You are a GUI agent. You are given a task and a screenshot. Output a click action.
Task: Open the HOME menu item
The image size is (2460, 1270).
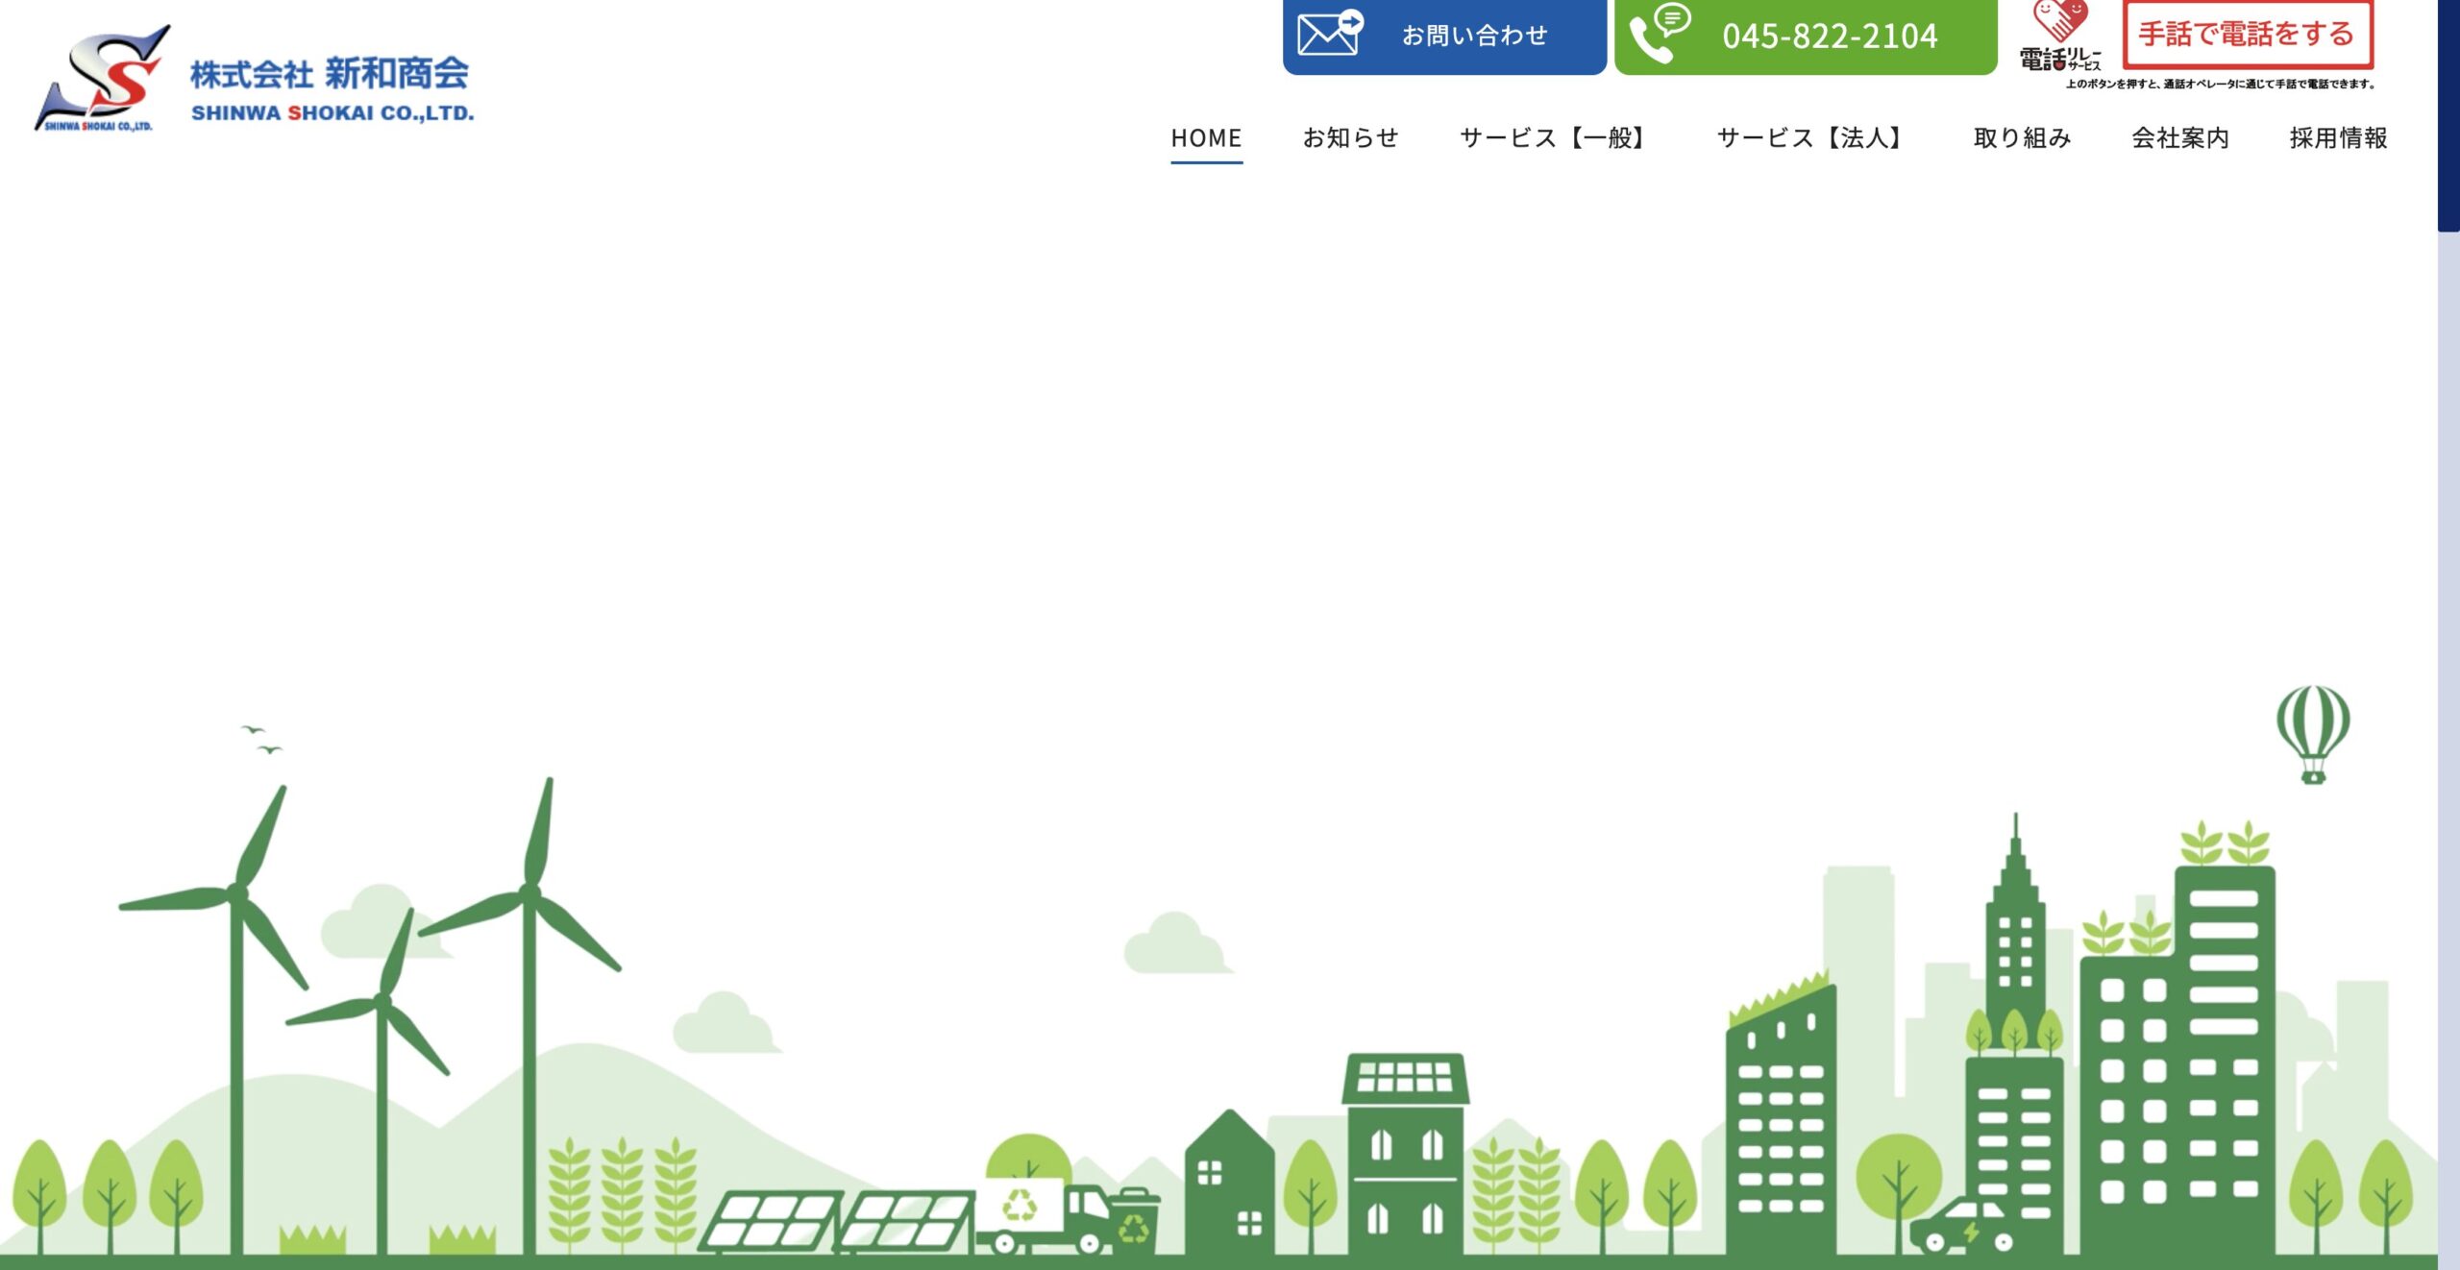pos(1206,138)
